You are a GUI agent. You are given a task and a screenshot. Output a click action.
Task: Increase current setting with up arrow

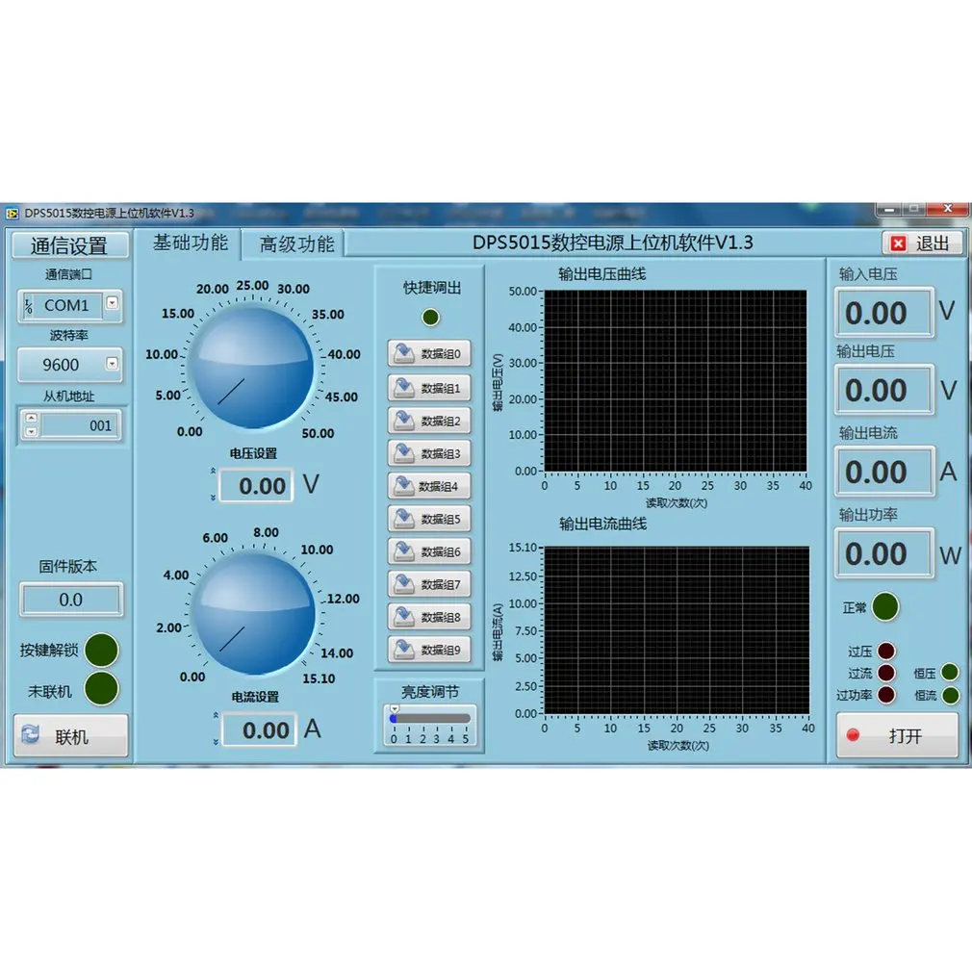coord(216,716)
